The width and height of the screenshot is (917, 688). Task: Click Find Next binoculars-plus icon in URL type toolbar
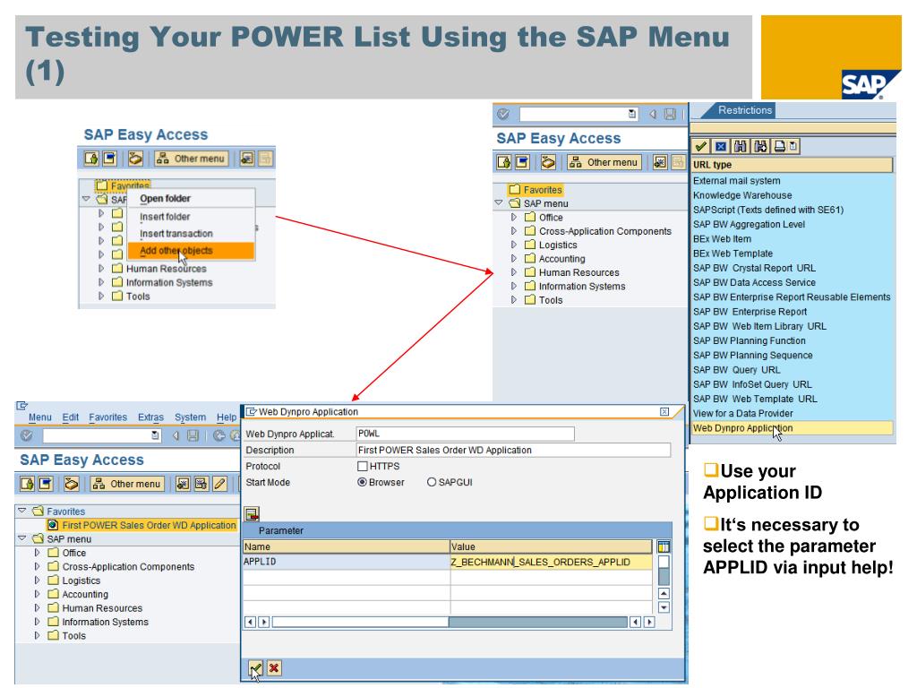pyautogui.click(x=760, y=146)
